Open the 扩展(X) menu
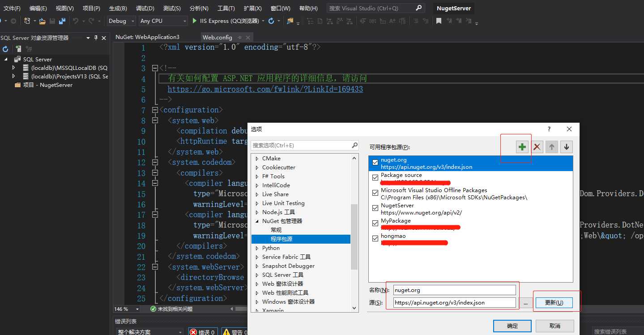The image size is (644, 335). [x=253, y=9]
